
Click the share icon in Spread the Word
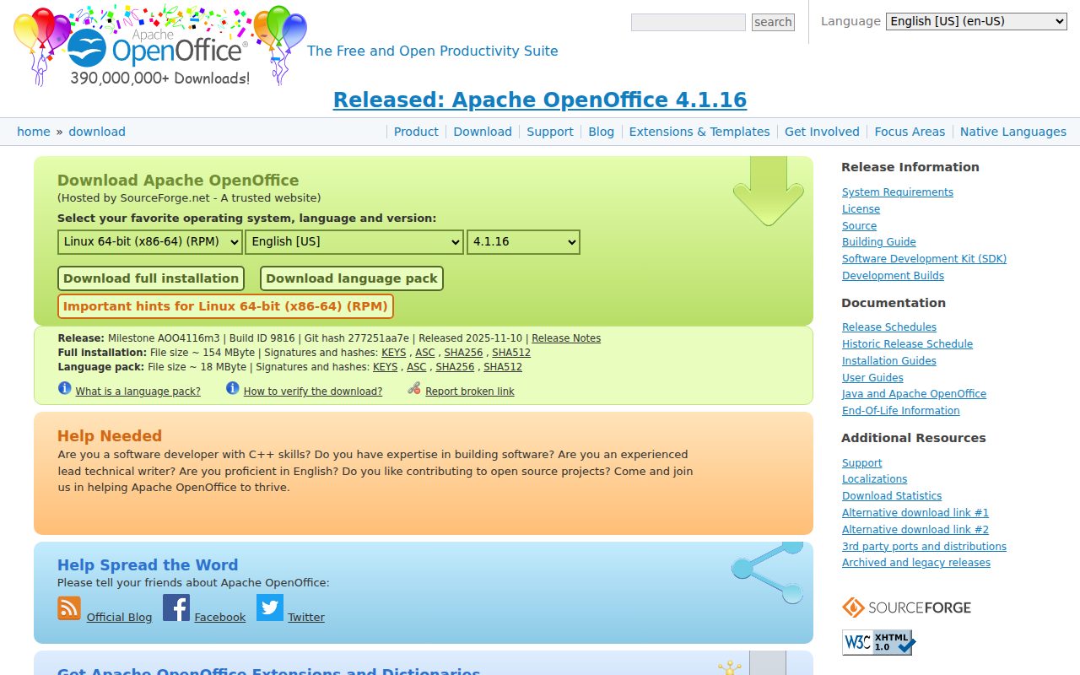(x=768, y=573)
